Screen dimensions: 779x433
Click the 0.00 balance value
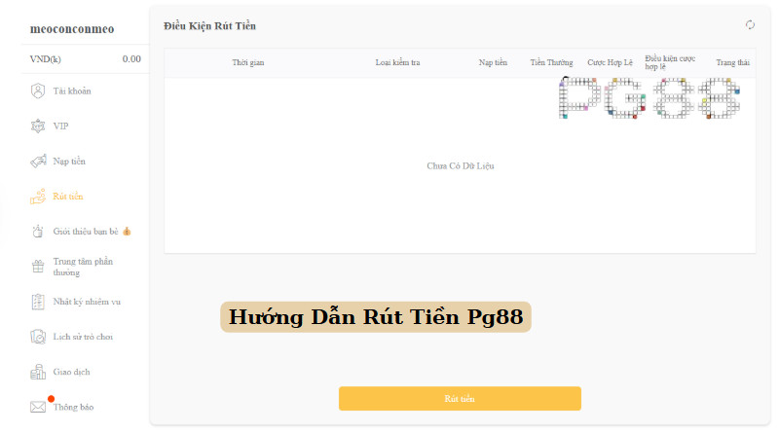coord(131,59)
